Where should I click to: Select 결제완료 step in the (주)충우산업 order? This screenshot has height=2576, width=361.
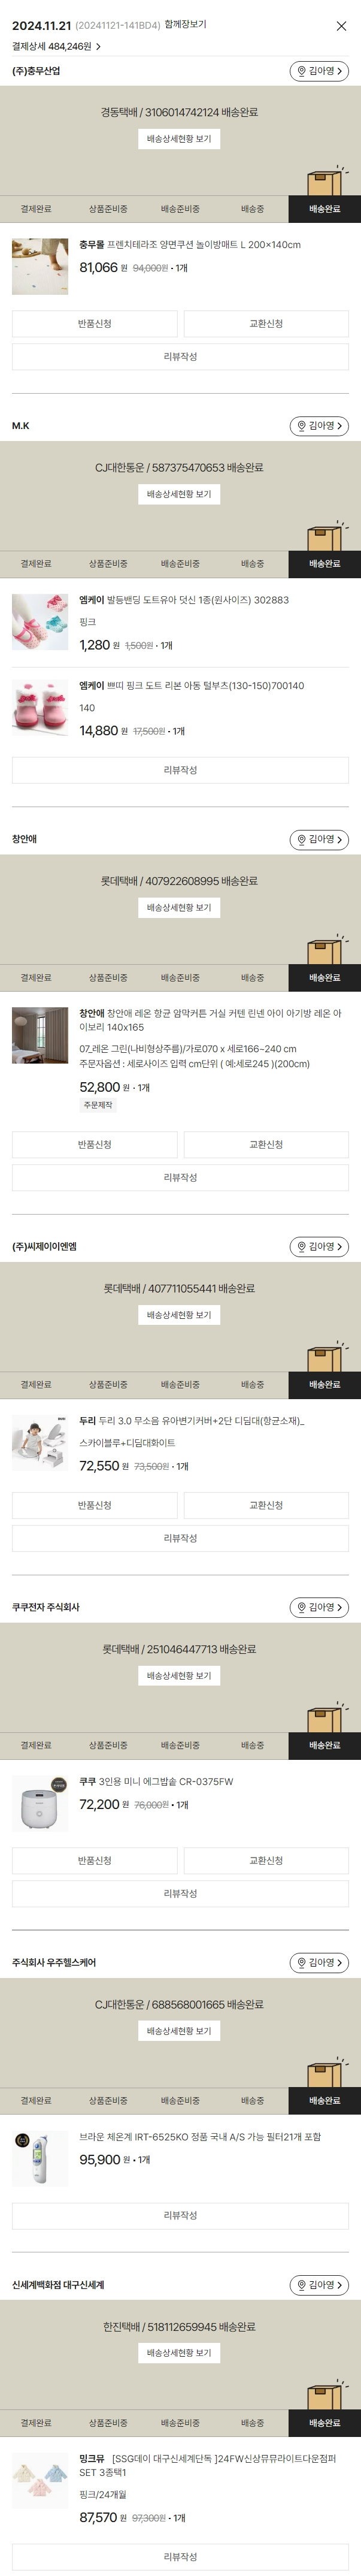click(36, 209)
